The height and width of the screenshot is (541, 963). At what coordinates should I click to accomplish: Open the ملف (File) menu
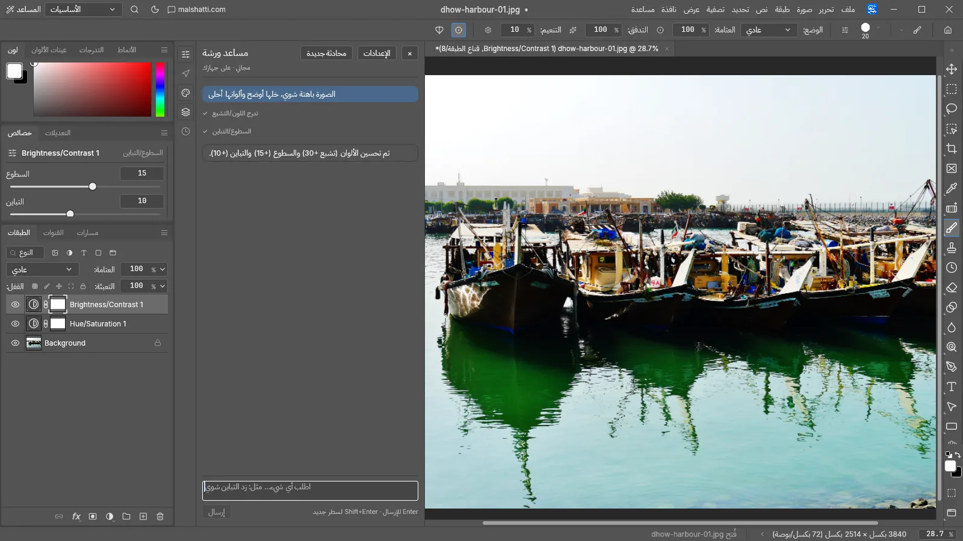(x=848, y=10)
